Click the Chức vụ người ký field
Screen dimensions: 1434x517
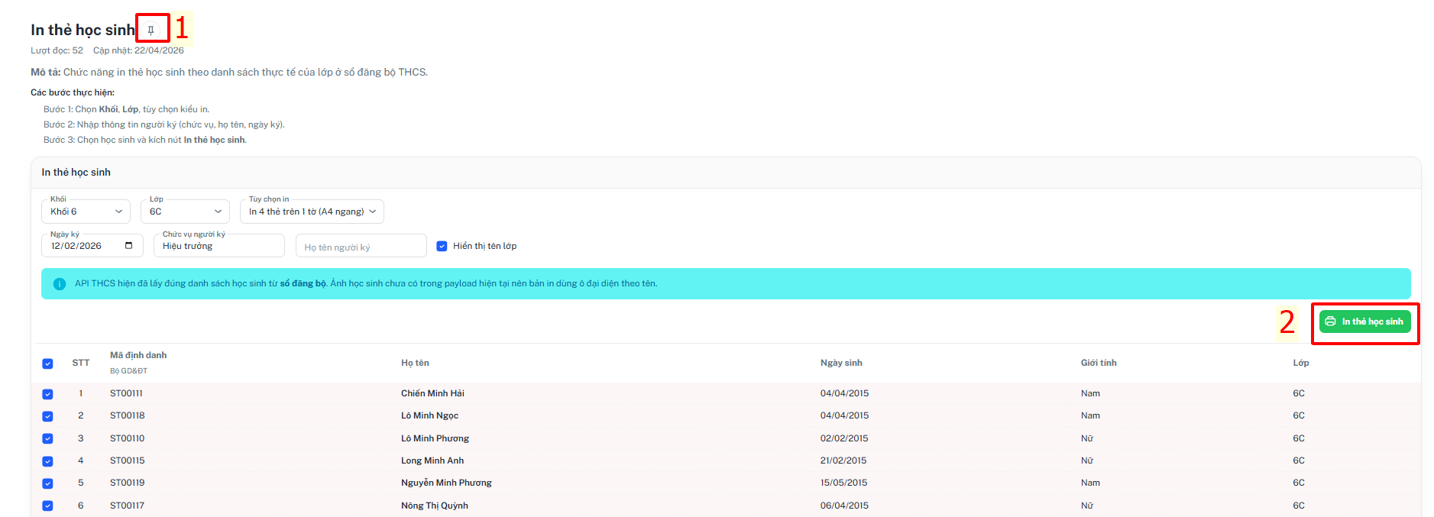click(219, 246)
